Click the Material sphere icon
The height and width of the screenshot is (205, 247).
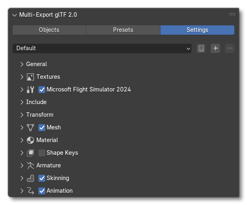30,140
